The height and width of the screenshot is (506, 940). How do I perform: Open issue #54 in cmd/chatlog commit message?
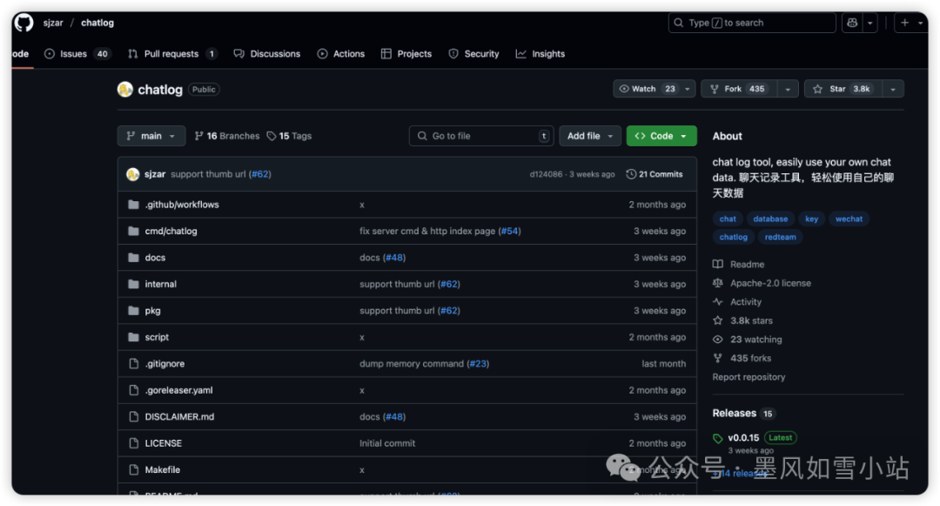point(509,231)
